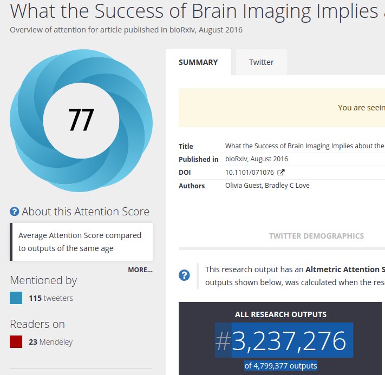Click the subtitle 'Overview of attention for article published in bioRxiv'
Image resolution: width=385 pixels, height=375 pixels.
(x=126, y=30)
